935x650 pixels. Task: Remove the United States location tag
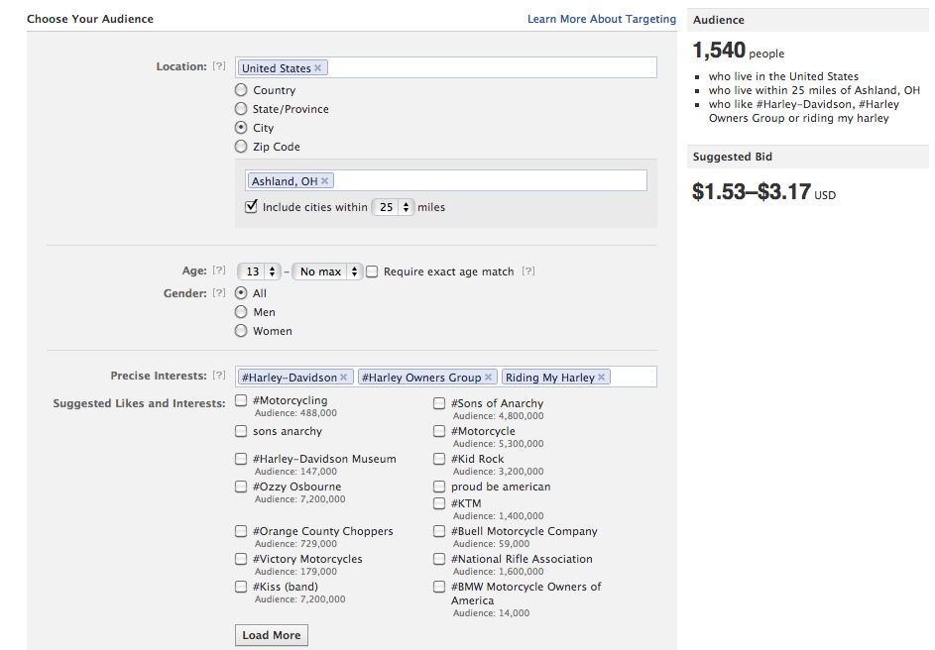pos(318,68)
